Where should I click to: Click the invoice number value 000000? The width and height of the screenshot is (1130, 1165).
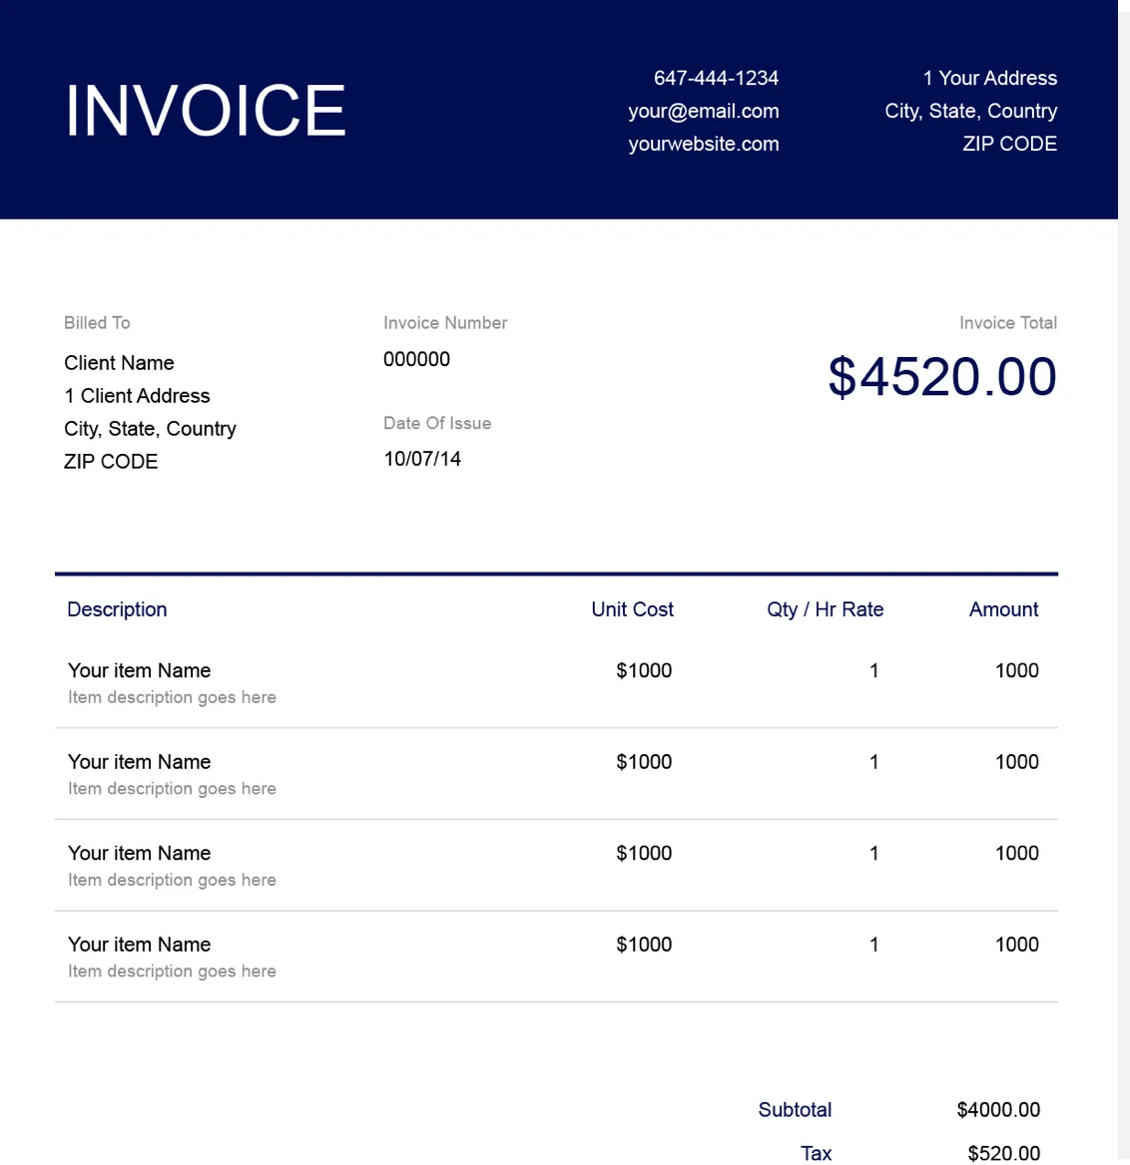(416, 359)
